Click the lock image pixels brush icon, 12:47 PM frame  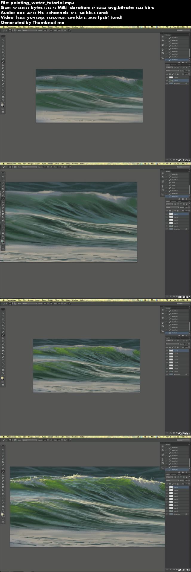172,484
